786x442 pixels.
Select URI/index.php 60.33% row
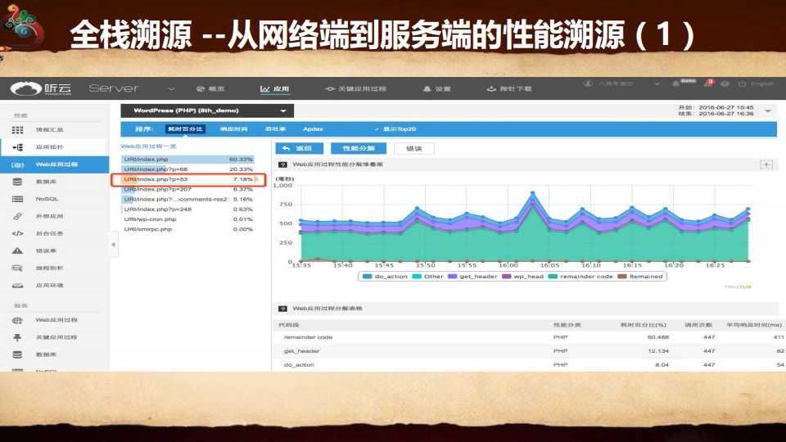188,160
